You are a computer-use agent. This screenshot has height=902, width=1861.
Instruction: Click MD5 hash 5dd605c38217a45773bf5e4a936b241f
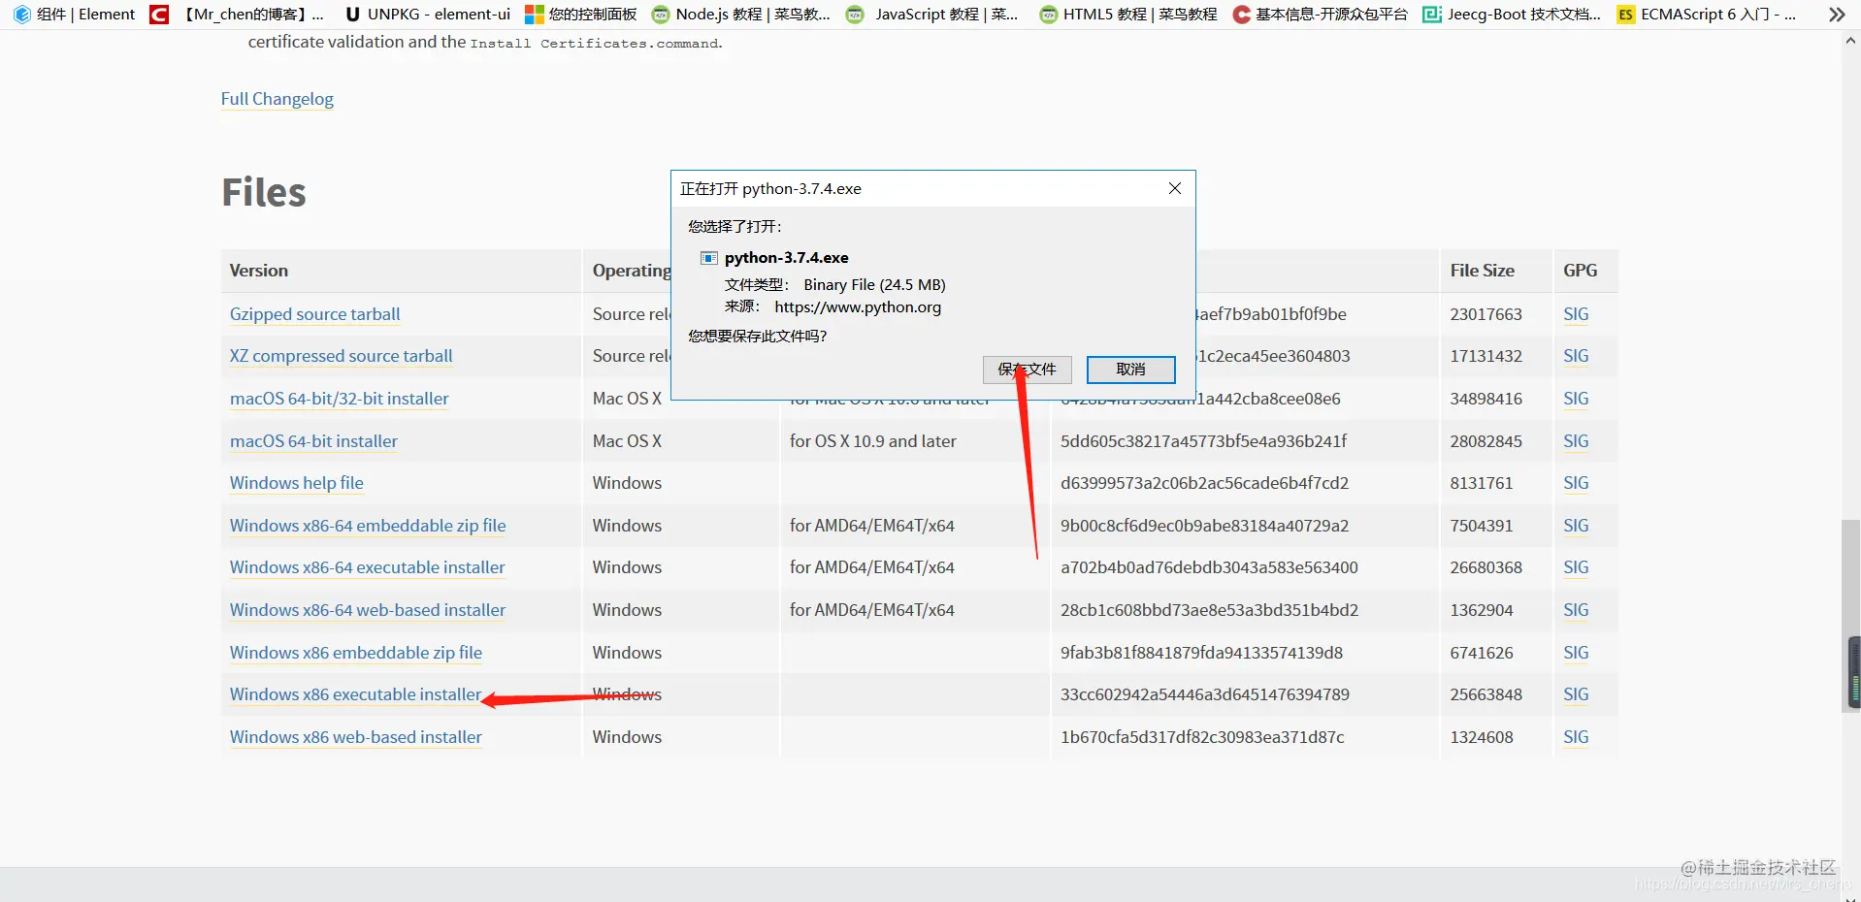[x=1203, y=441]
